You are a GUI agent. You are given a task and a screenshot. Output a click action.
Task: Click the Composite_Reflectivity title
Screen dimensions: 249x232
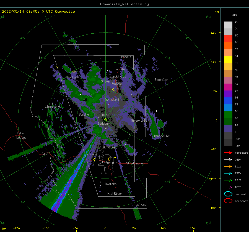(x=124, y=4)
